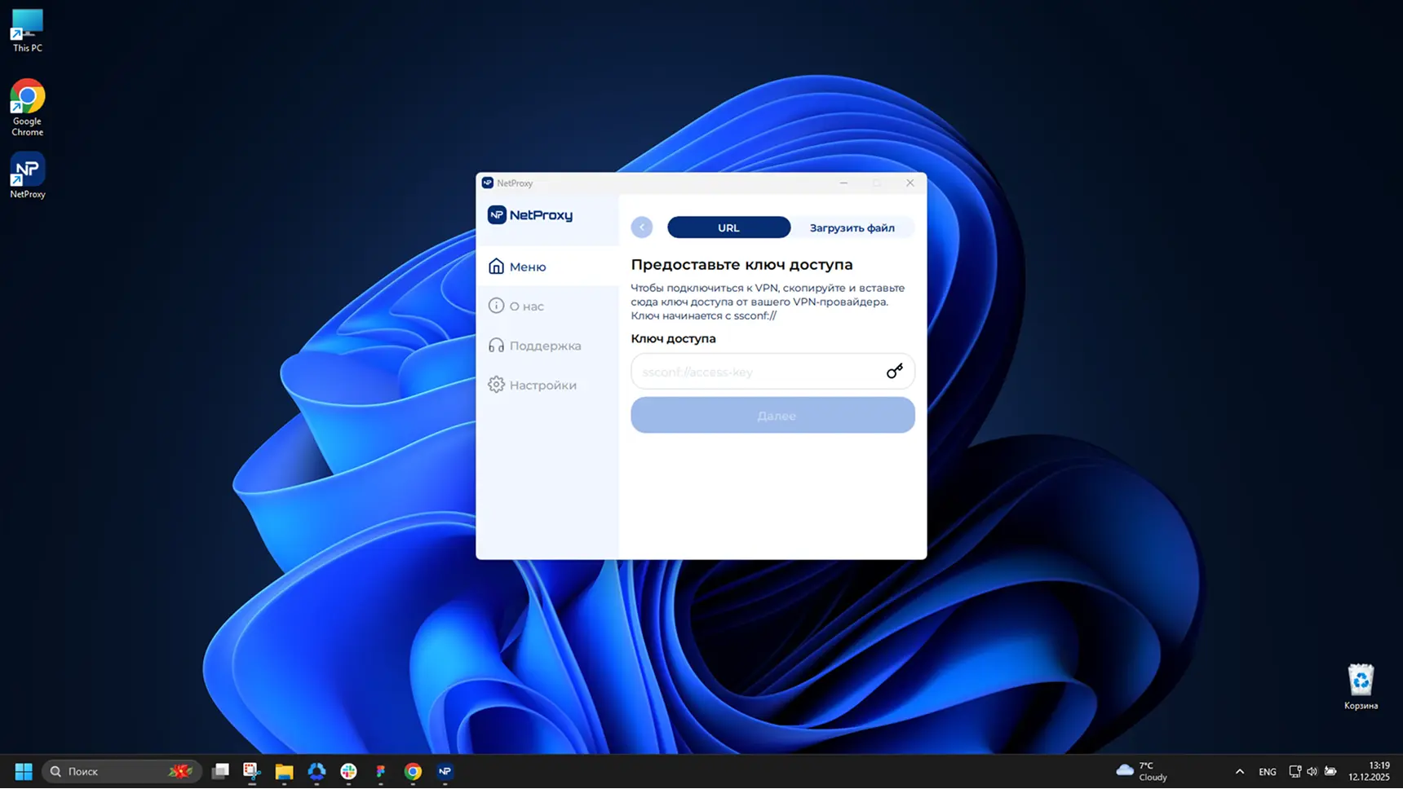Open File Explorer from the taskbar

284,771
